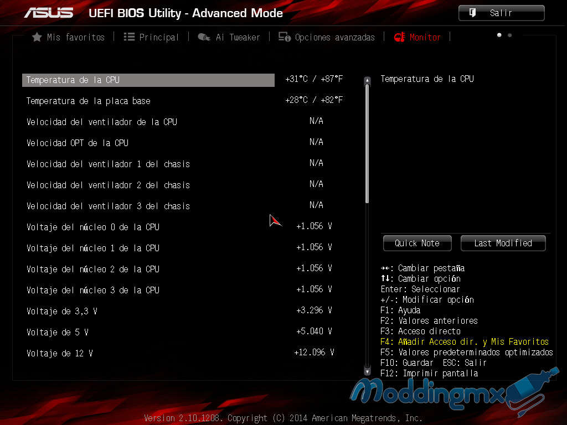Select Temperatura de la placa base
The height and width of the screenshot is (425, 567).
point(88,101)
